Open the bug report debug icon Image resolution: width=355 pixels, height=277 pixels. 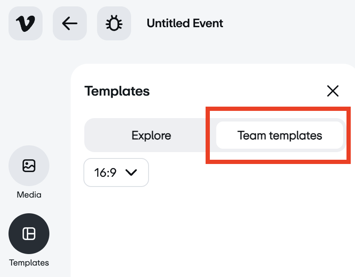114,24
